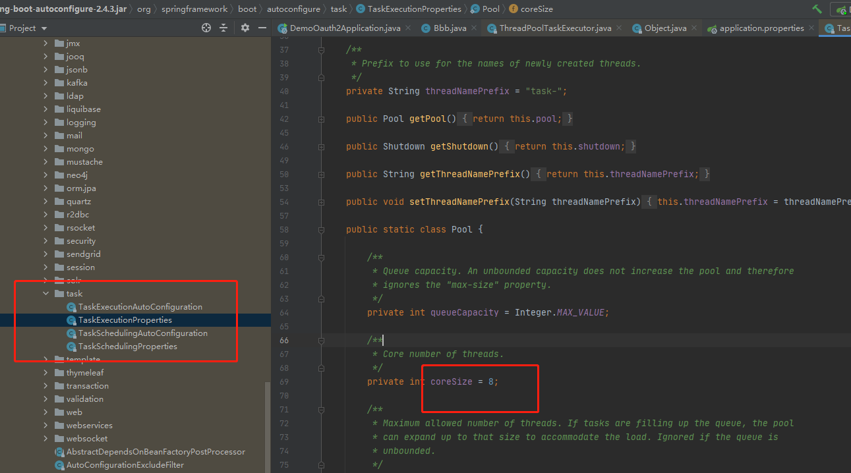
Task: Expand the thymeleaf folder
Action: click(x=45, y=373)
